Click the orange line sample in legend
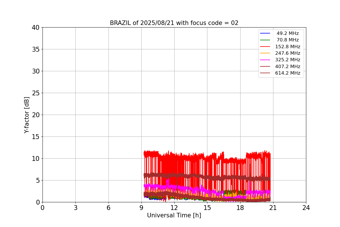 point(265,53)
